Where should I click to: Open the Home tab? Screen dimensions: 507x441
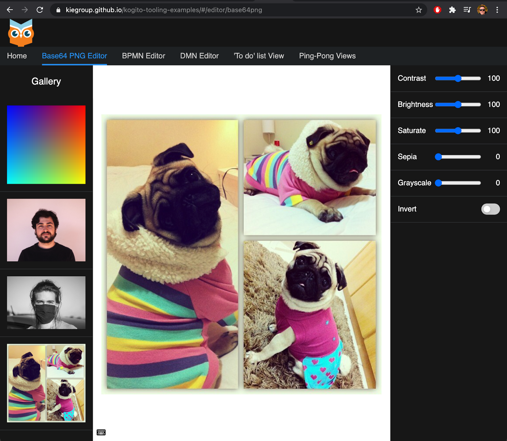(17, 56)
